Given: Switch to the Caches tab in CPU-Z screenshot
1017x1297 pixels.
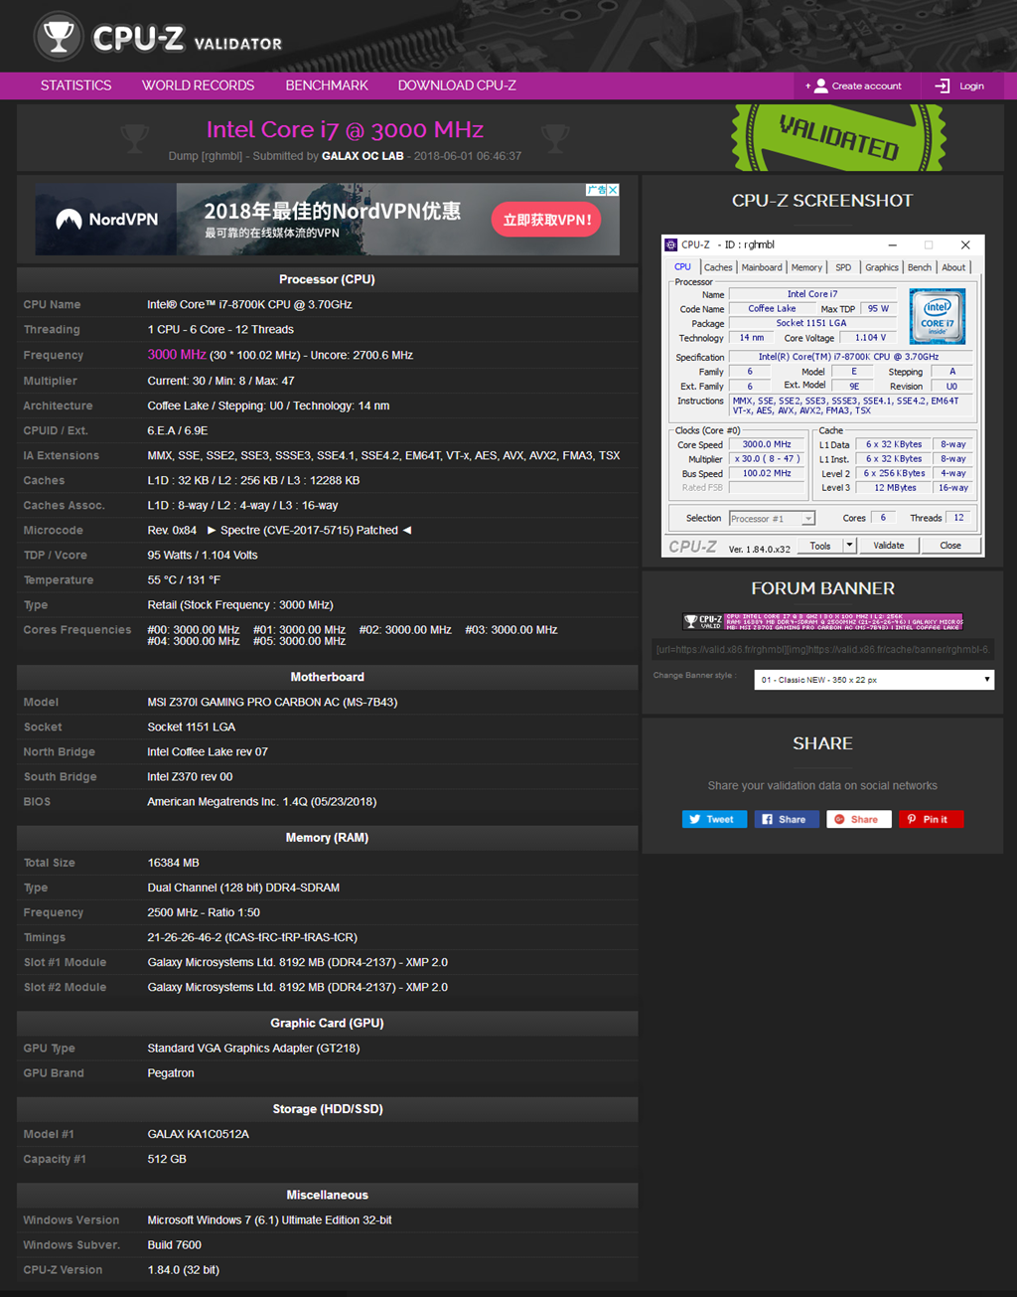Looking at the screenshot, I should [718, 267].
